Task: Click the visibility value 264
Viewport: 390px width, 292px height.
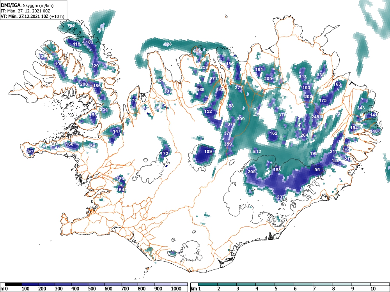Action: tap(305, 135)
